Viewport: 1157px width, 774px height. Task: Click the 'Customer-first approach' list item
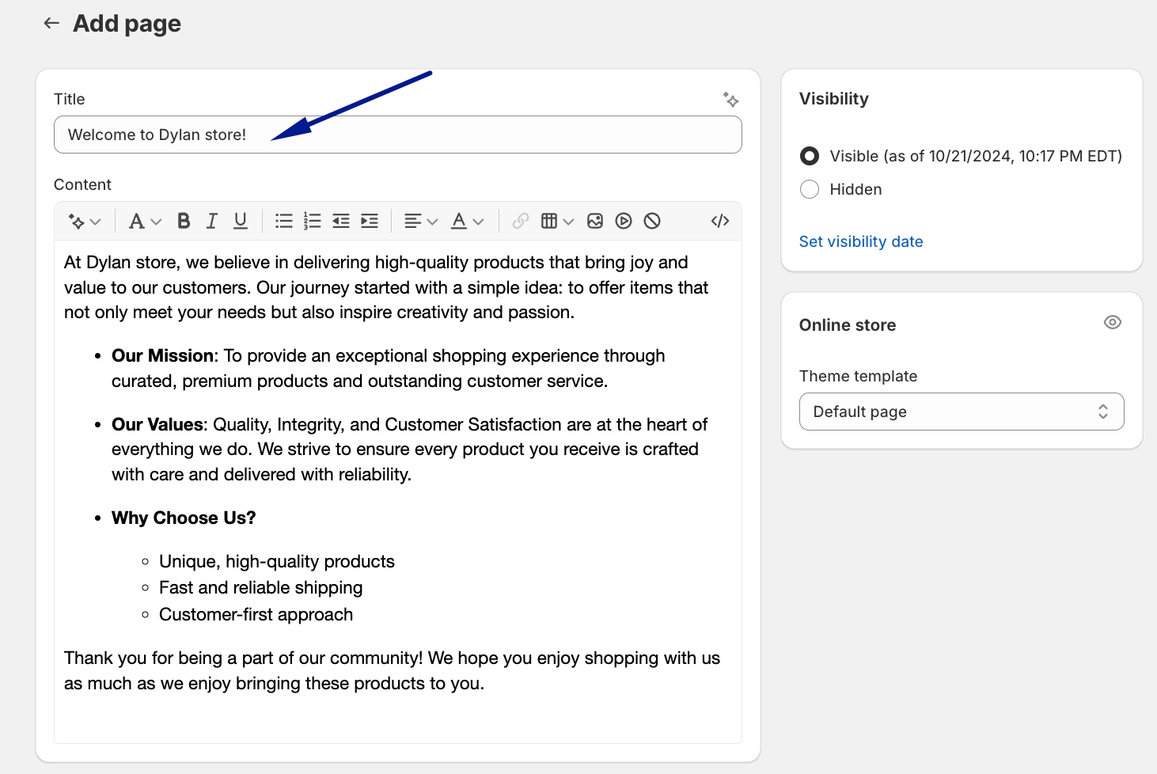pyautogui.click(x=256, y=615)
